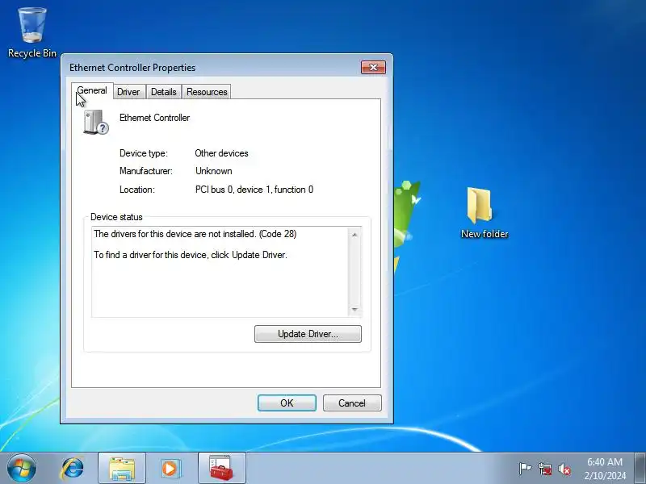
Task: Click the device status scroll up arrow
Action: (354, 235)
